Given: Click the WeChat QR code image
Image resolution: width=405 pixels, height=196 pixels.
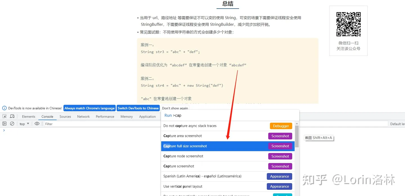Looking at the screenshot, I should click(348, 24).
